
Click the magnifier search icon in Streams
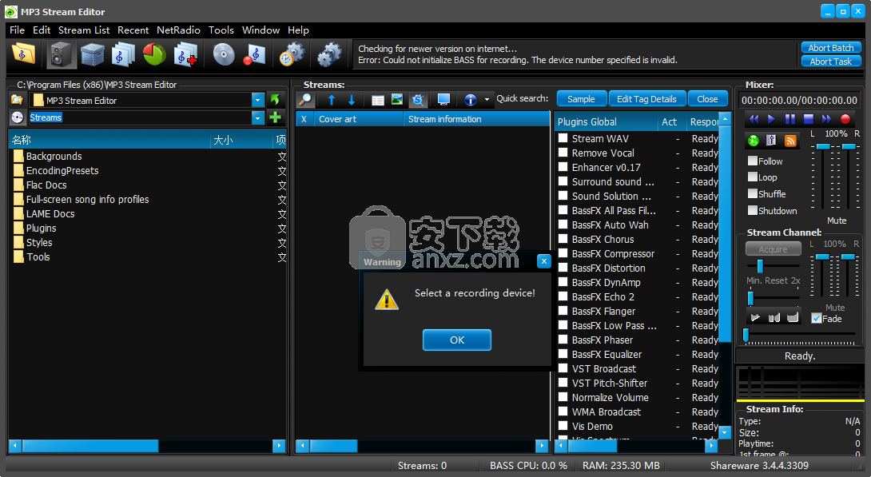(305, 99)
